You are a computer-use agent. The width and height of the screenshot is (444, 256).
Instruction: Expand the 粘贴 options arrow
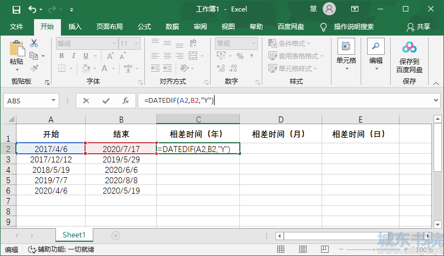(x=17, y=69)
